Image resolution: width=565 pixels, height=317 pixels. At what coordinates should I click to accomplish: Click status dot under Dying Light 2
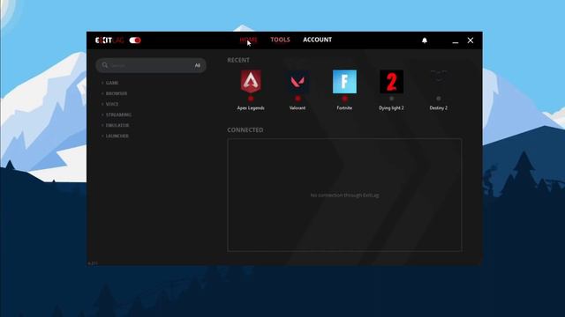tap(391, 99)
